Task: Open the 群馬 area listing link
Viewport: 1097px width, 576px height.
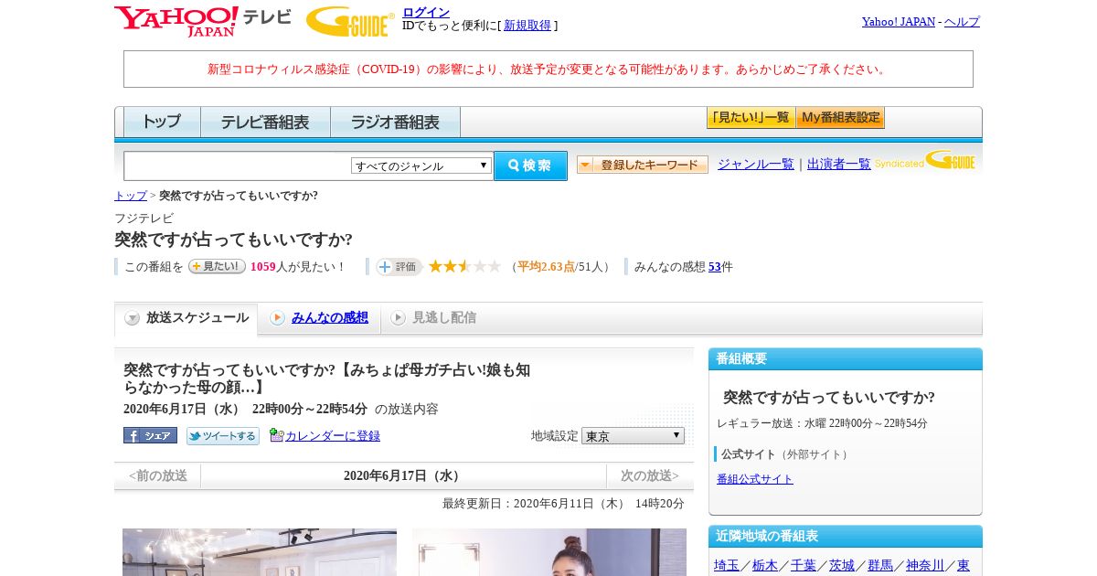Action: pos(880,565)
